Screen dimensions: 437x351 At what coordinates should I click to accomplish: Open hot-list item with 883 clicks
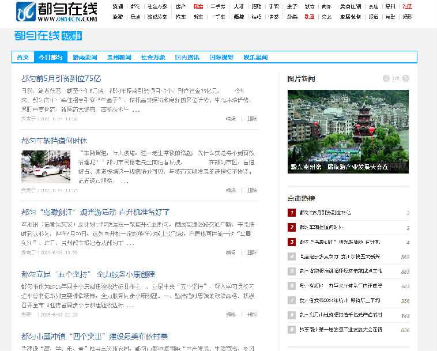(x=341, y=271)
